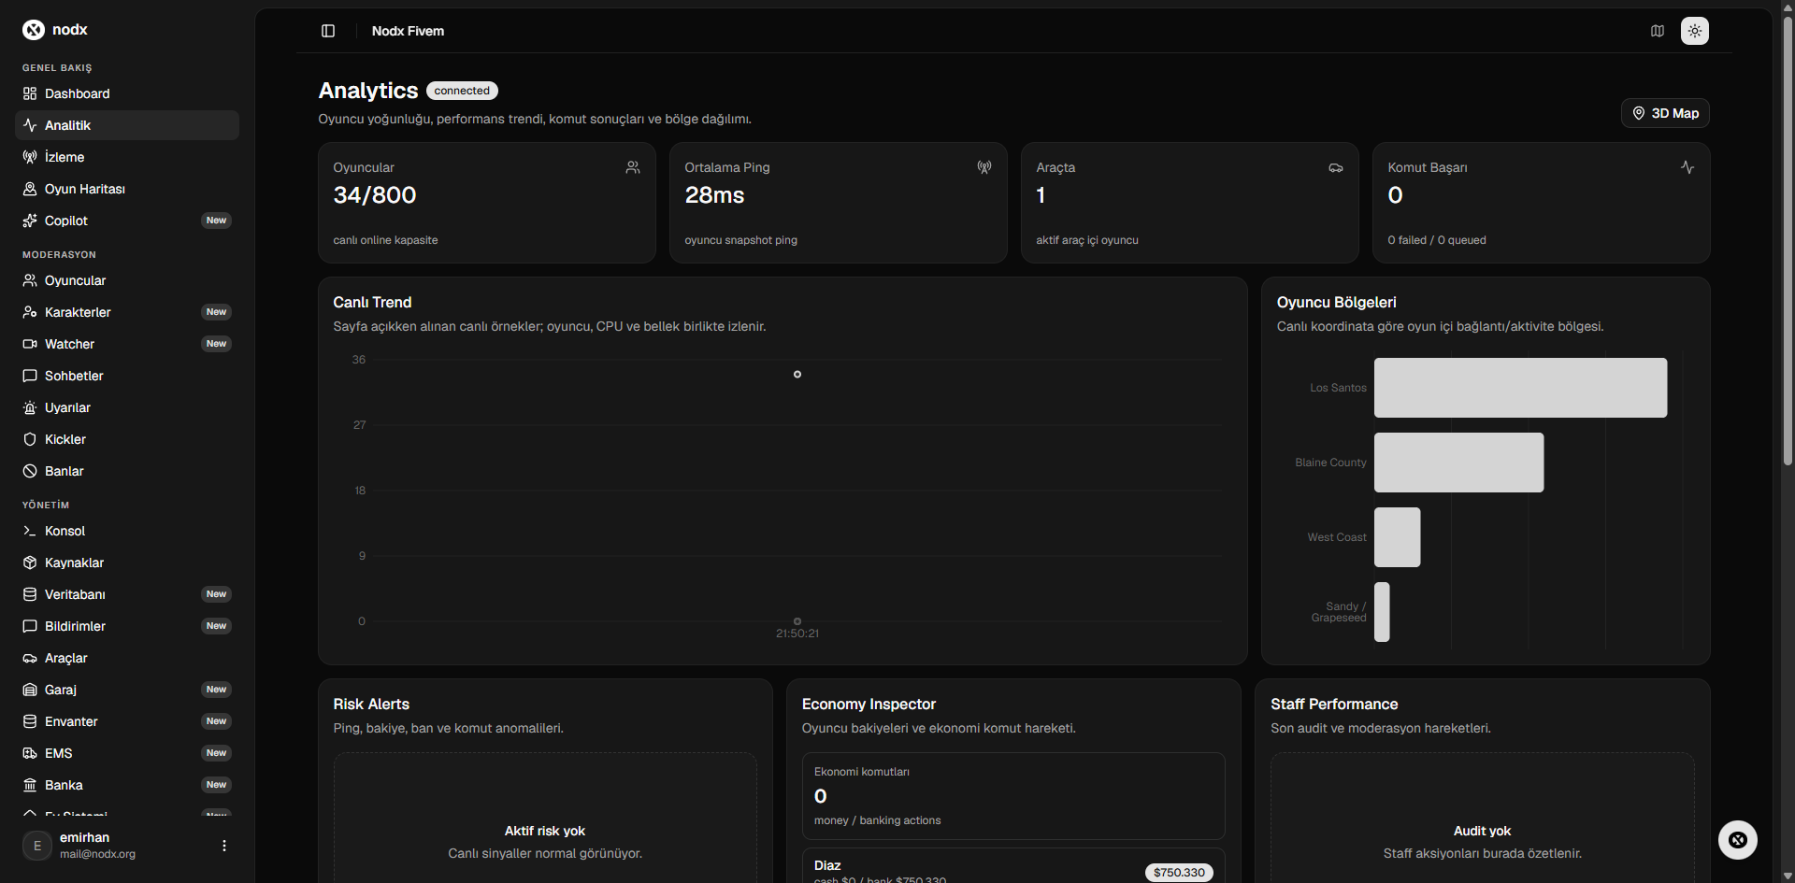Click the activity icon in Komut Başarı card
The width and height of the screenshot is (1795, 883).
pos(1687,167)
